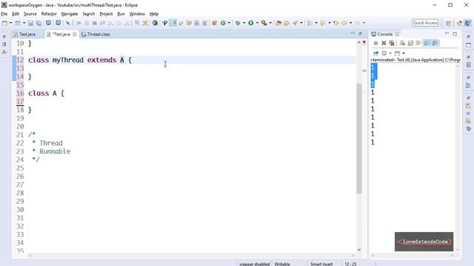Click the Search flashlight toolbar icon
This screenshot has height=266, width=474.
295,23
